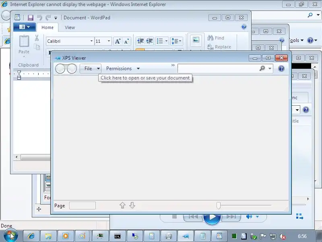Open the bullet list style dropdown arrow
This screenshot has width=322, height=242.
click(166, 41)
